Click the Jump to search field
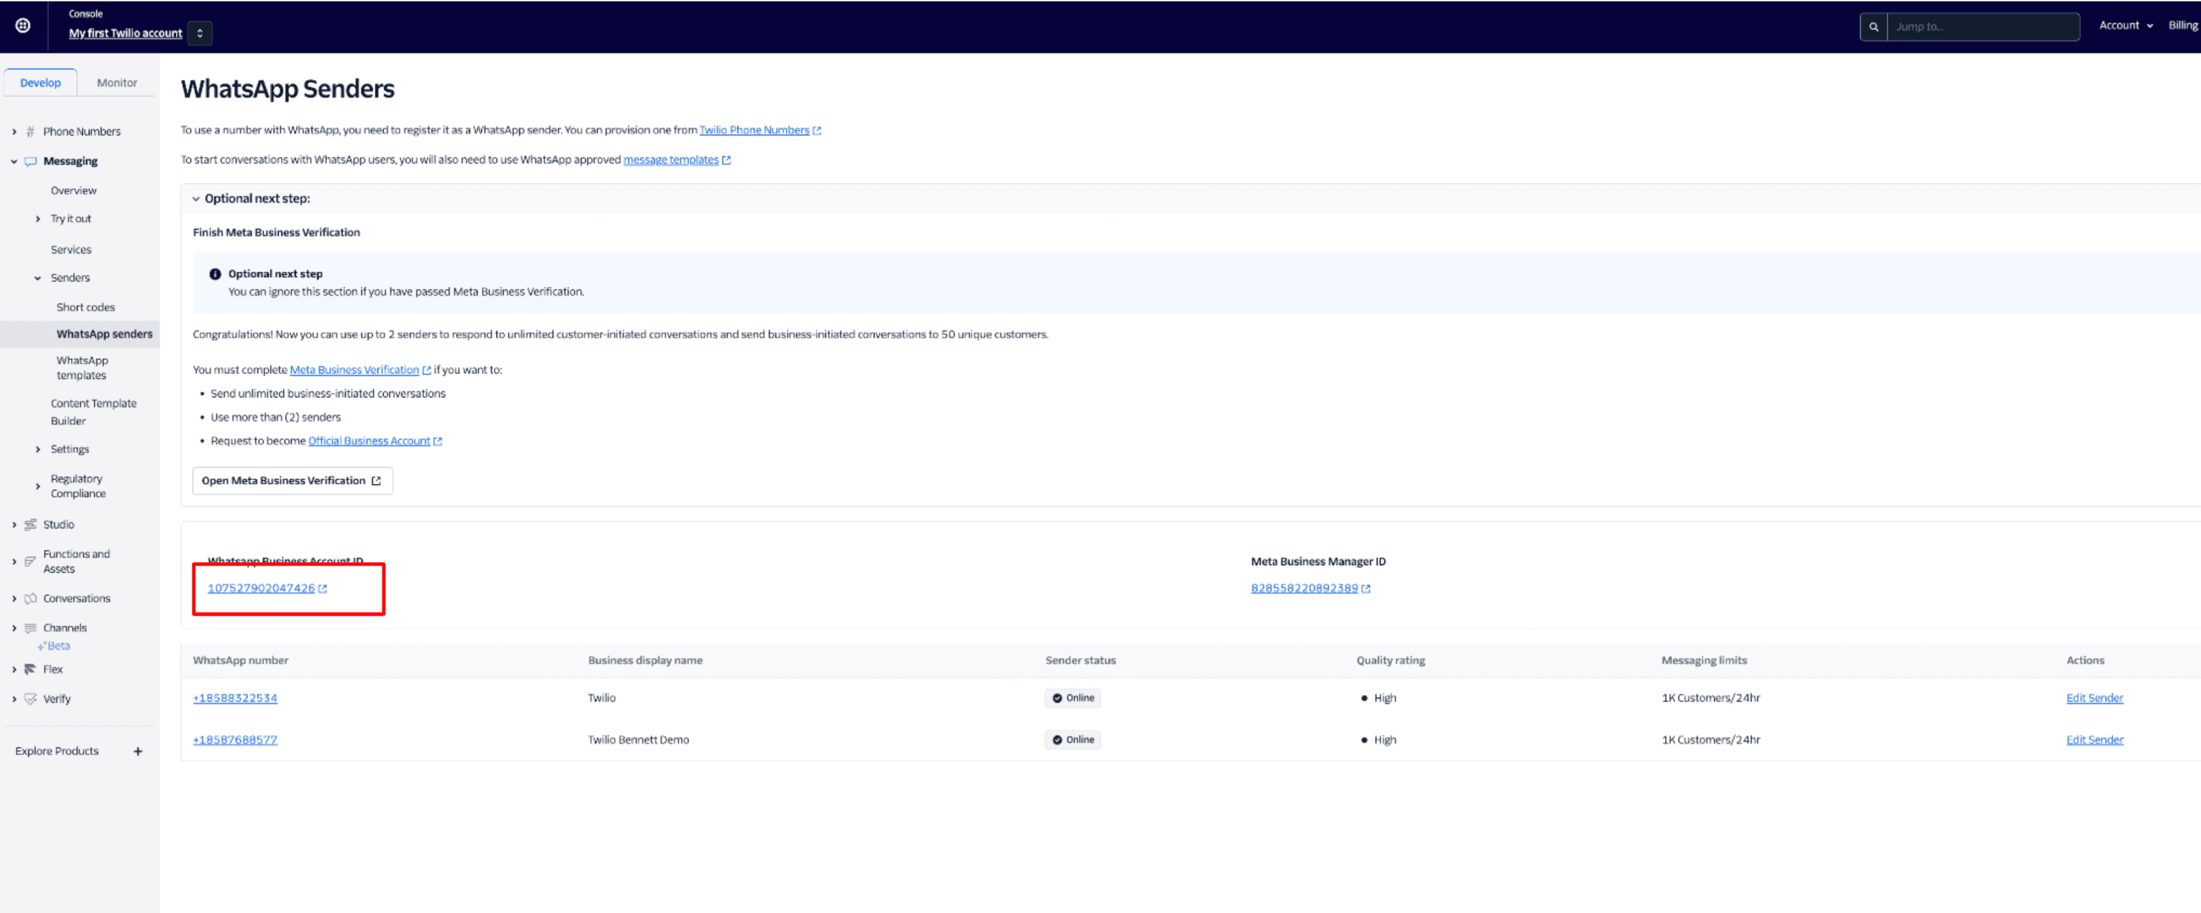 (1984, 27)
